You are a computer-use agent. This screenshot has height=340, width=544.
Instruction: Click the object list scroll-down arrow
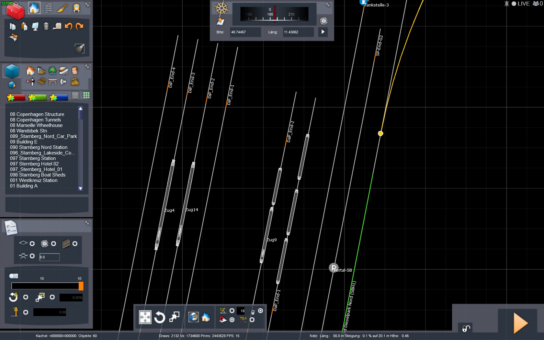coord(81,188)
